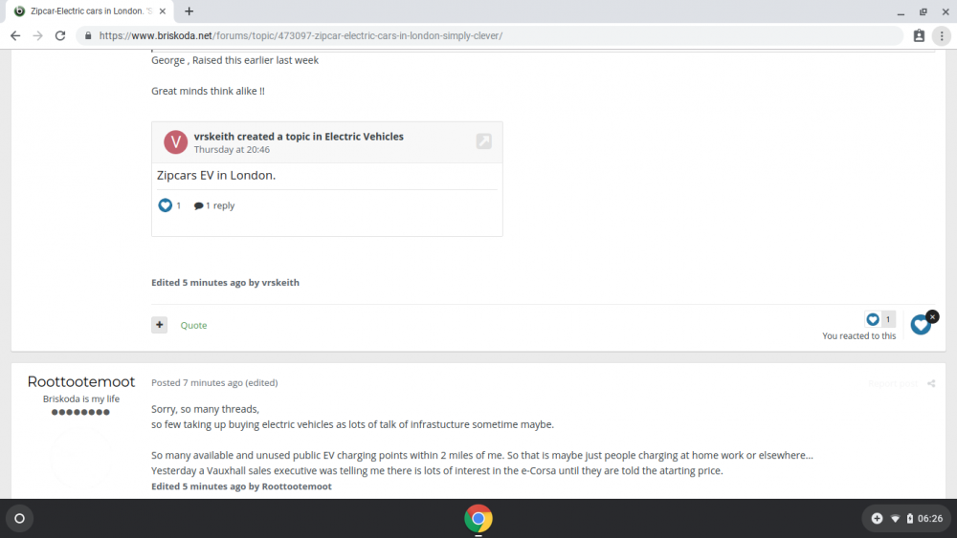The height and width of the screenshot is (538, 957).
Task: Open the ChromeOS launcher circle button
Action: [19, 519]
